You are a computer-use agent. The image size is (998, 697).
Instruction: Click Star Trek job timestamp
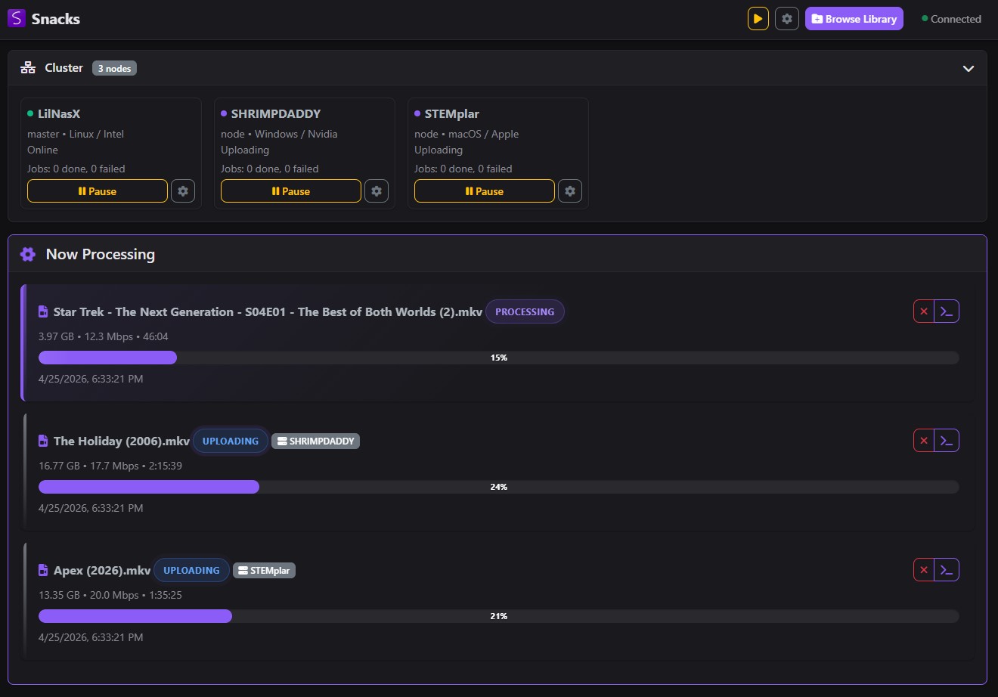pyautogui.click(x=91, y=379)
